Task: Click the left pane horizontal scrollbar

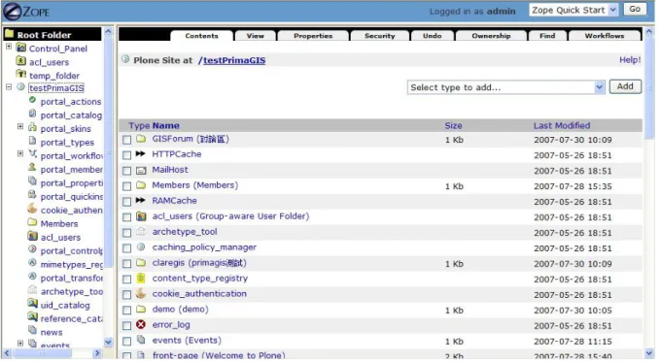Action: [x=52, y=353]
